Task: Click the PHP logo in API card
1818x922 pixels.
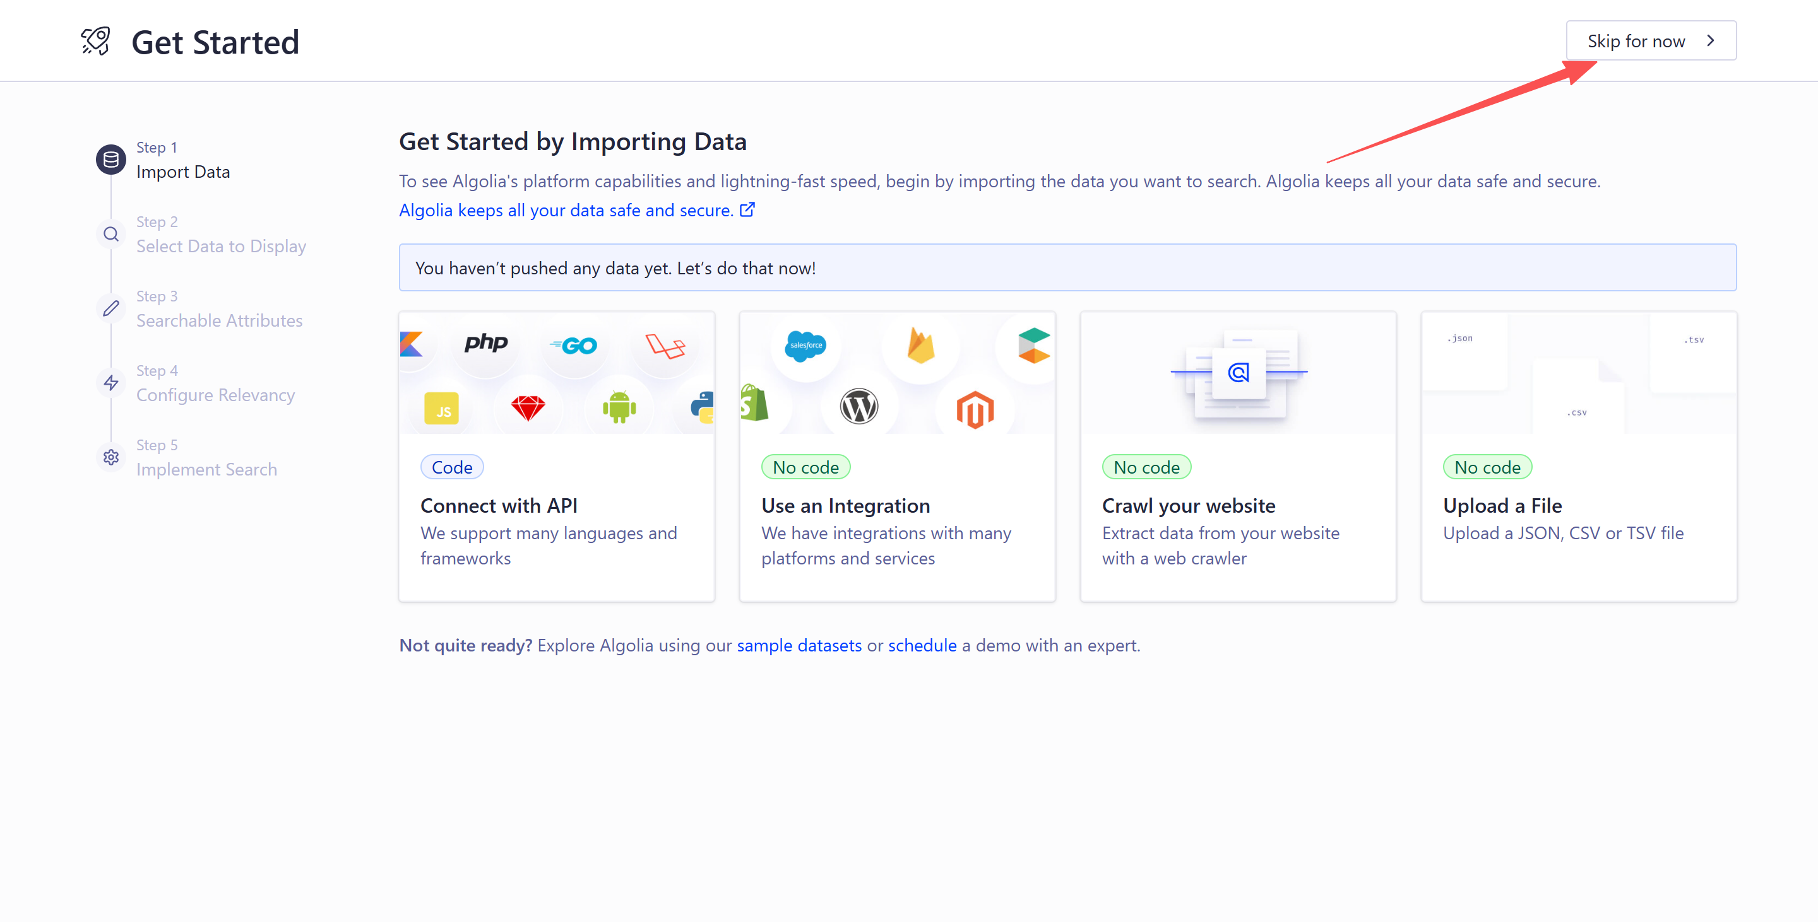Action: pyautogui.click(x=485, y=343)
